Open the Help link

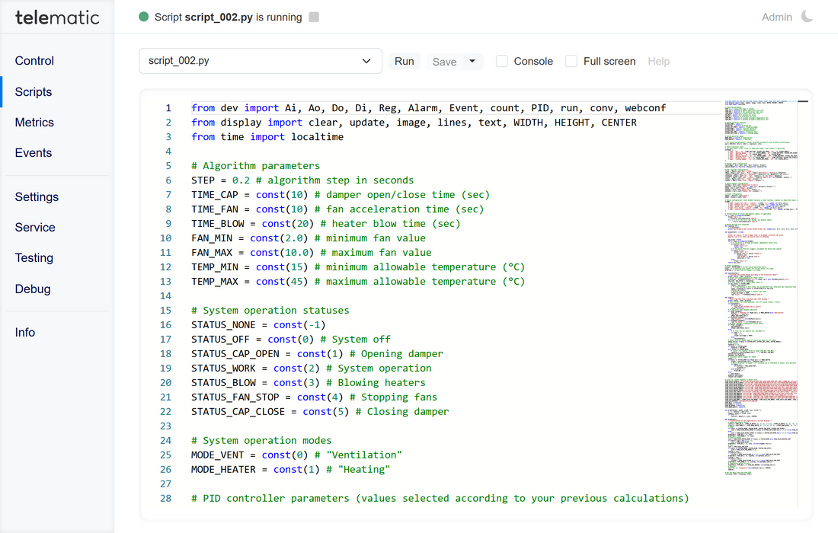point(658,62)
